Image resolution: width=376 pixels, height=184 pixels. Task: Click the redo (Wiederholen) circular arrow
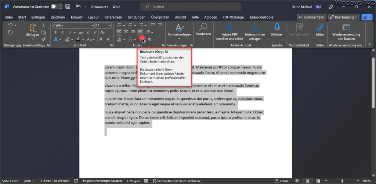pyautogui.click(x=10, y=32)
